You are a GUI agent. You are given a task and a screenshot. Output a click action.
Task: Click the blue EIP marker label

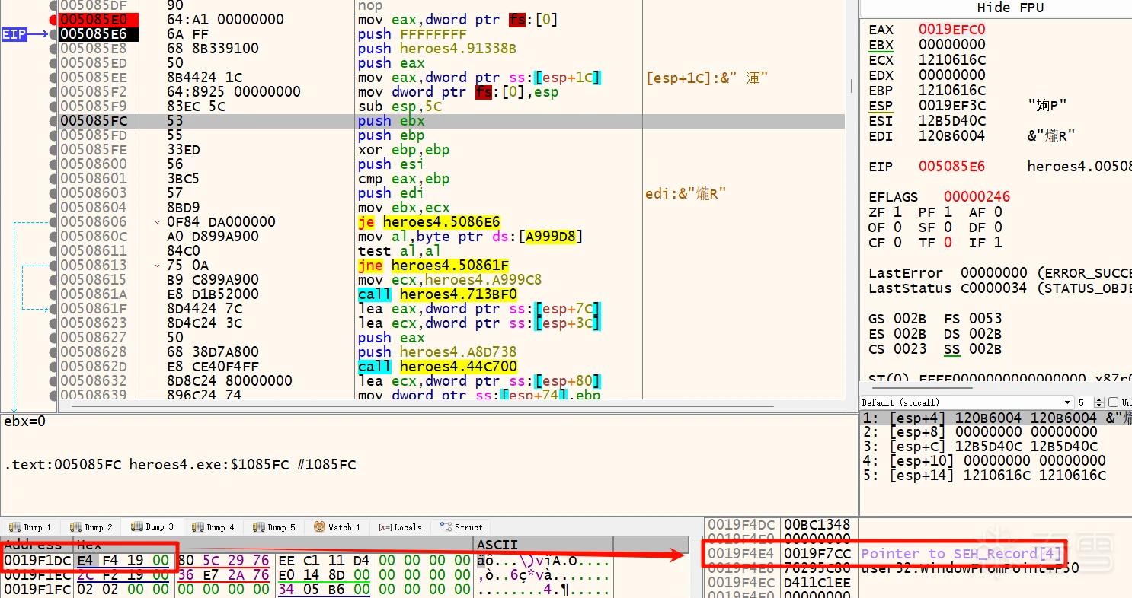(14, 34)
